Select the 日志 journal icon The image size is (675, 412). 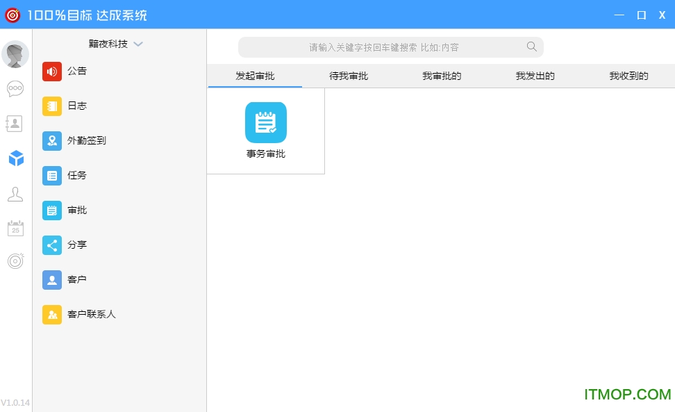52,106
